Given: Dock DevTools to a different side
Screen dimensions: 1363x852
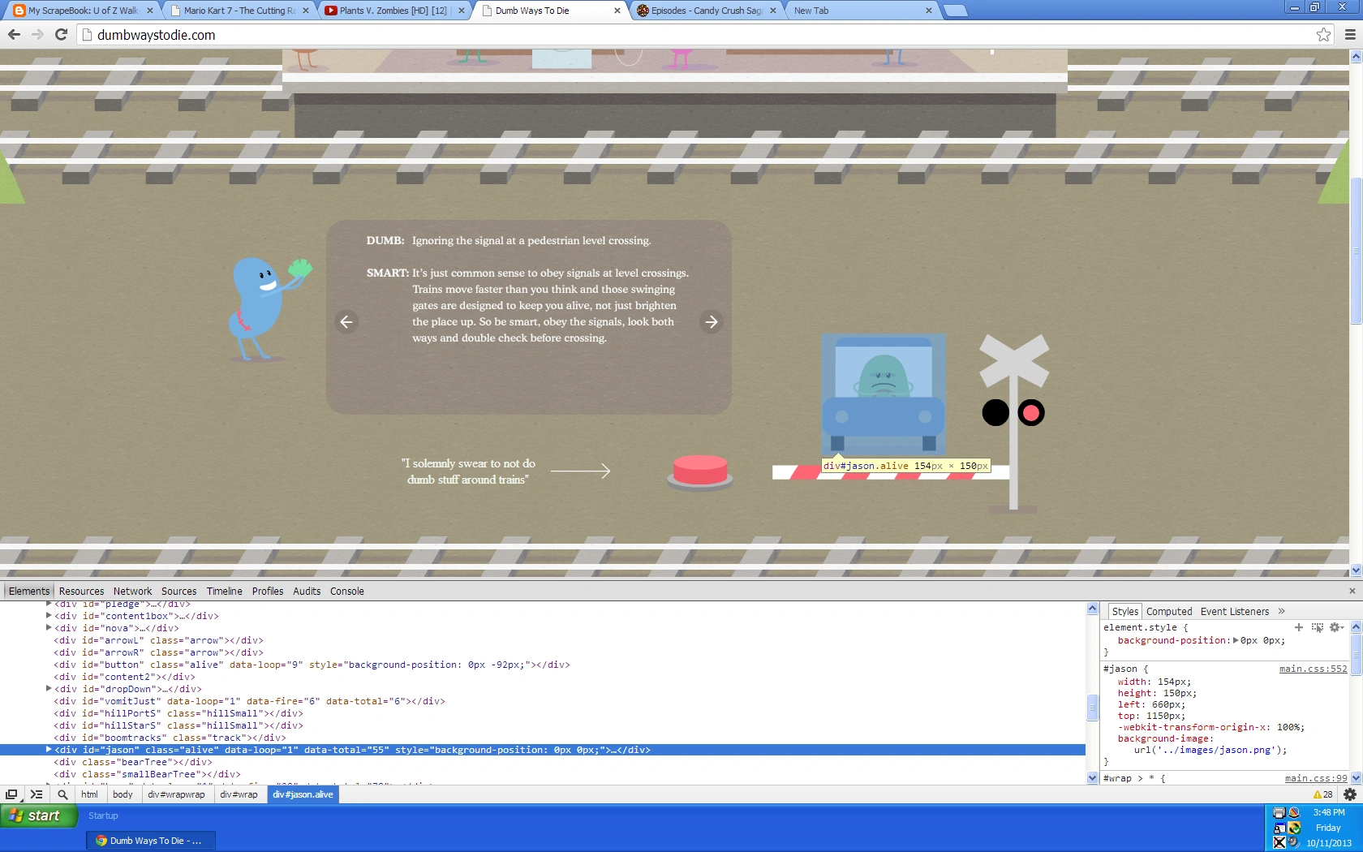Looking at the screenshot, I should point(11,794).
